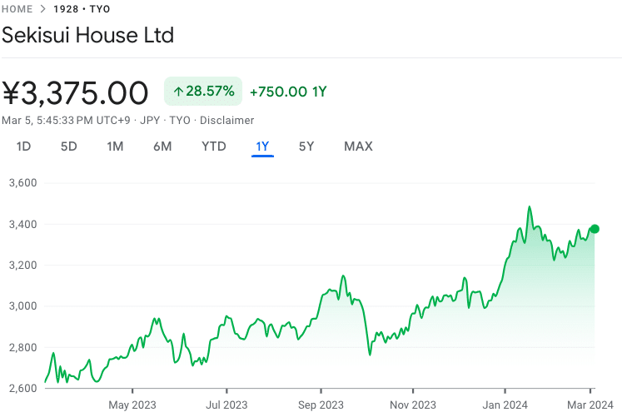Switch to the 1M range tab

tap(115, 146)
